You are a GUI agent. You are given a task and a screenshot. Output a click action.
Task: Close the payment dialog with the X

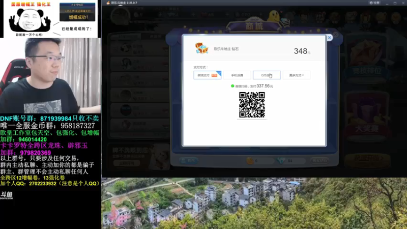pos(329,38)
